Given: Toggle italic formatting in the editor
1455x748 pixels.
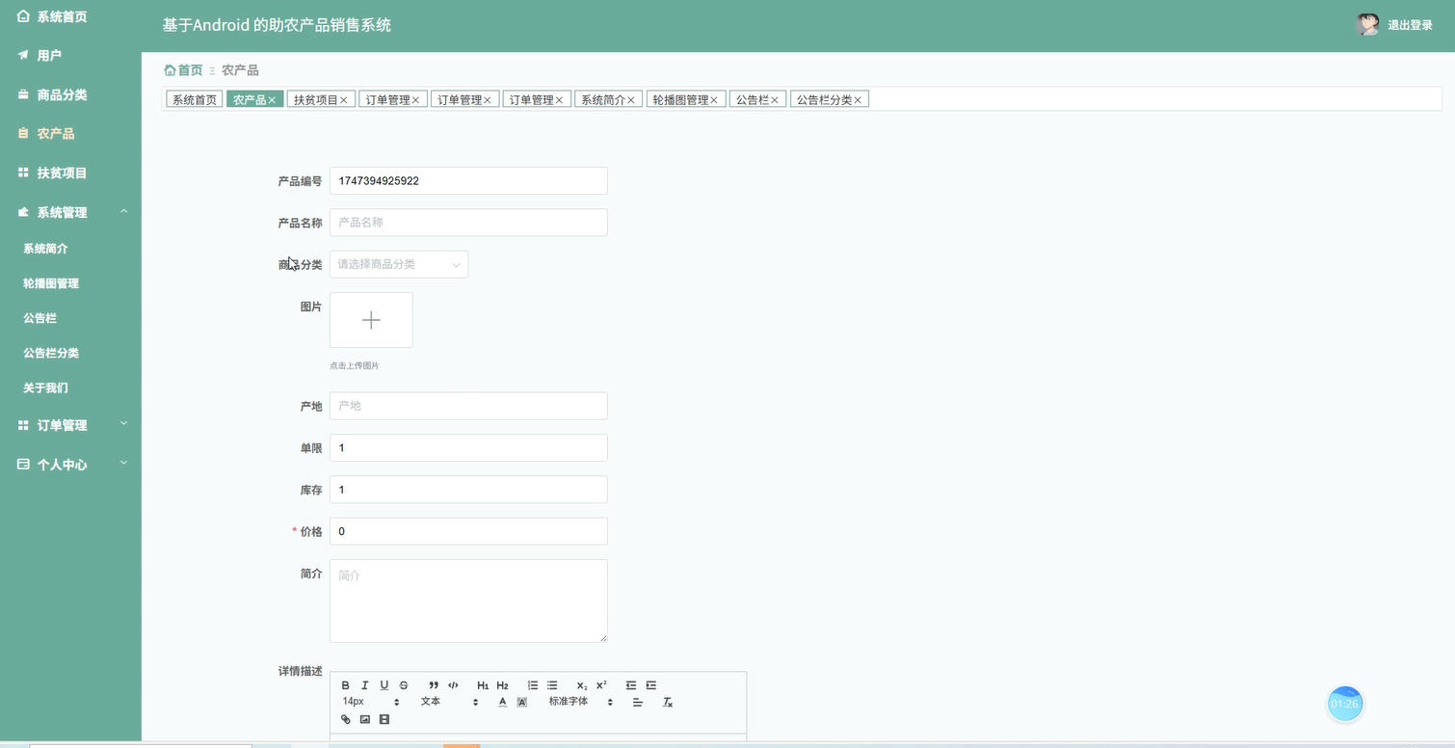Looking at the screenshot, I should tap(365, 685).
